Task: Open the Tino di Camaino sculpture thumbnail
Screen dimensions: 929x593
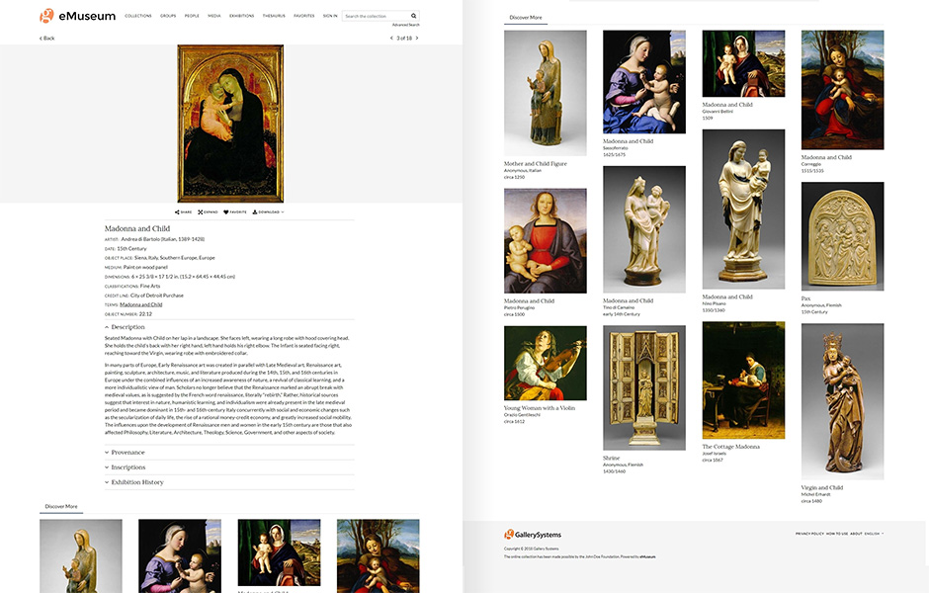Action: tap(644, 229)
